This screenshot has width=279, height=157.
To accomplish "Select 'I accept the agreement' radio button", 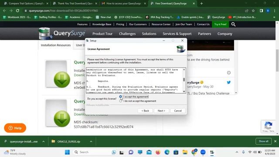I will pos(121,97).
